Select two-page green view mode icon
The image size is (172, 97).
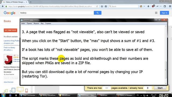6,91
